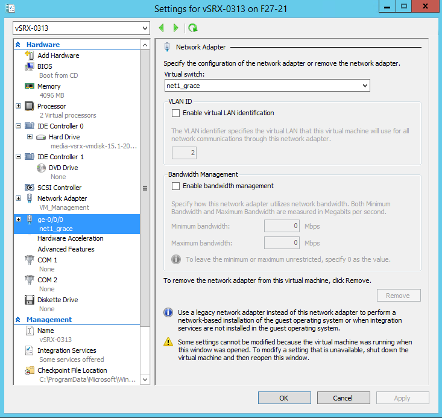Image resolution: width=442 pixels, height=418 pixels.
Task: Select Advanced Features under ge-0/0/0
Action: click(x=66, y=249)
